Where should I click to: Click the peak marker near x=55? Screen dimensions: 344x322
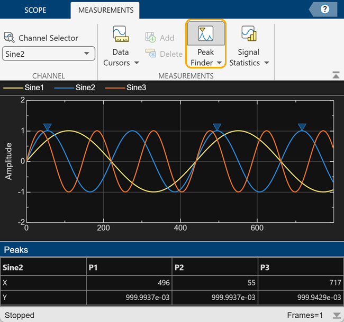point(48,127)
